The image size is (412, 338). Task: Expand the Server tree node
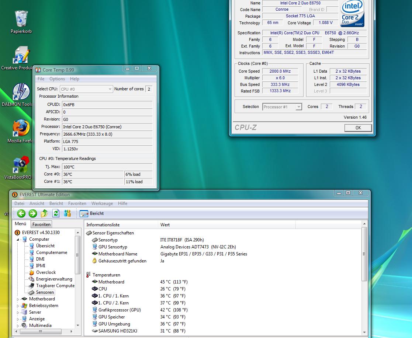pyautogui.click(x=18, y=312)
